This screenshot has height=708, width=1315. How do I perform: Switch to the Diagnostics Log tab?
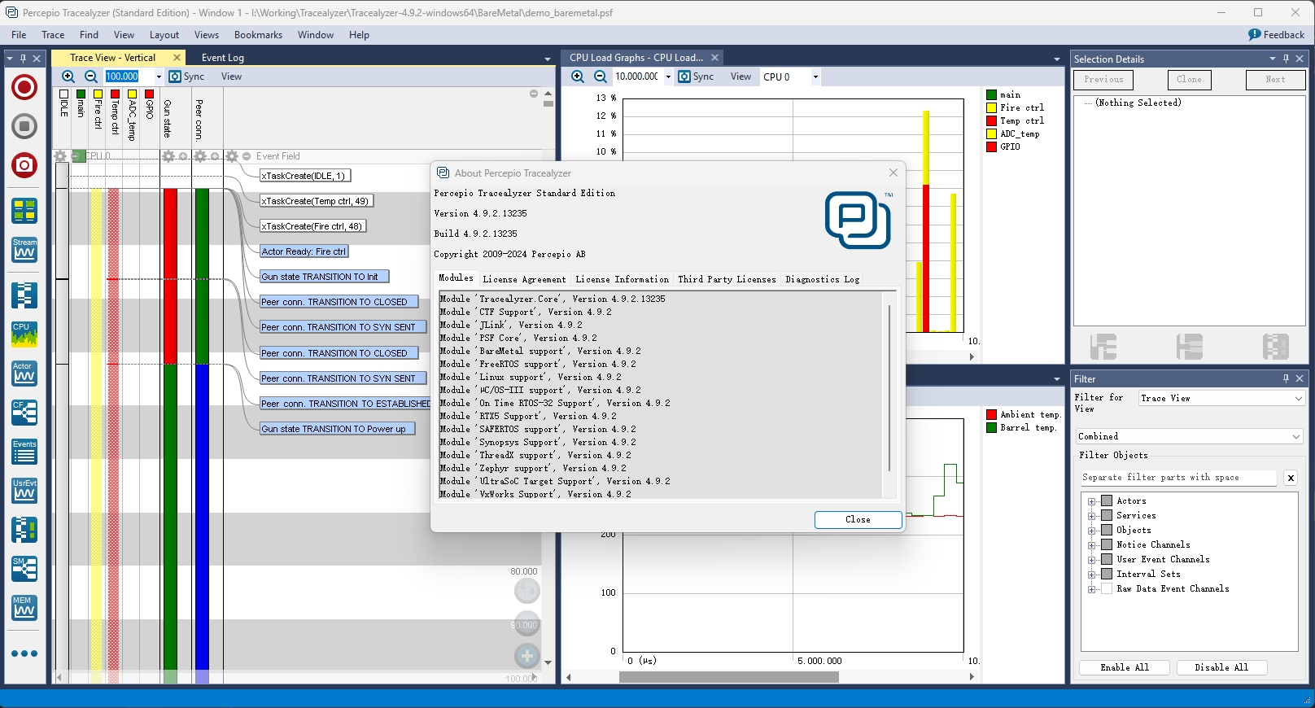click(x=822, y=279)
